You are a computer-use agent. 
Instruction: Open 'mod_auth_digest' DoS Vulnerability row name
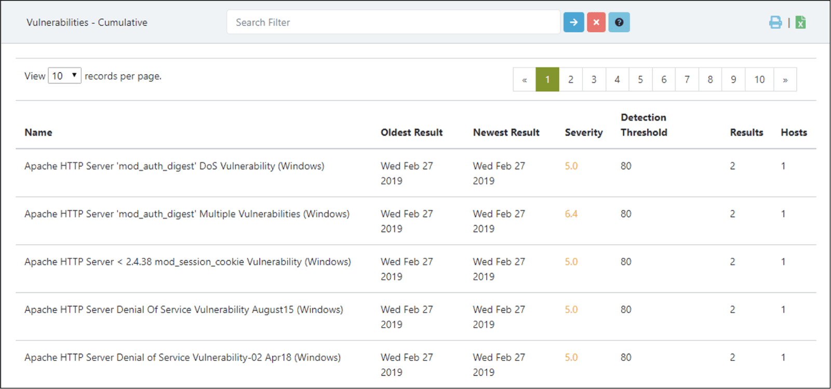tap(175, 166)
